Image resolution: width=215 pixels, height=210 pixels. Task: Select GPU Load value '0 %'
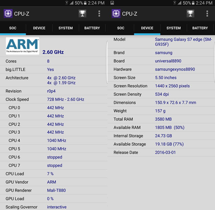pyautogui.click(x=50, y=199)
